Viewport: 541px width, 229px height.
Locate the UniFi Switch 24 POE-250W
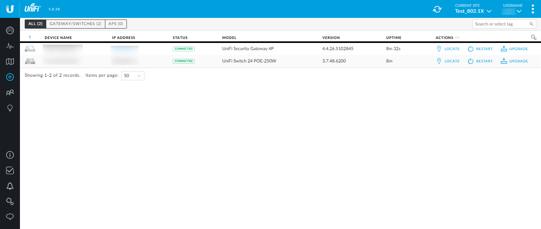[x=448, y=61]
